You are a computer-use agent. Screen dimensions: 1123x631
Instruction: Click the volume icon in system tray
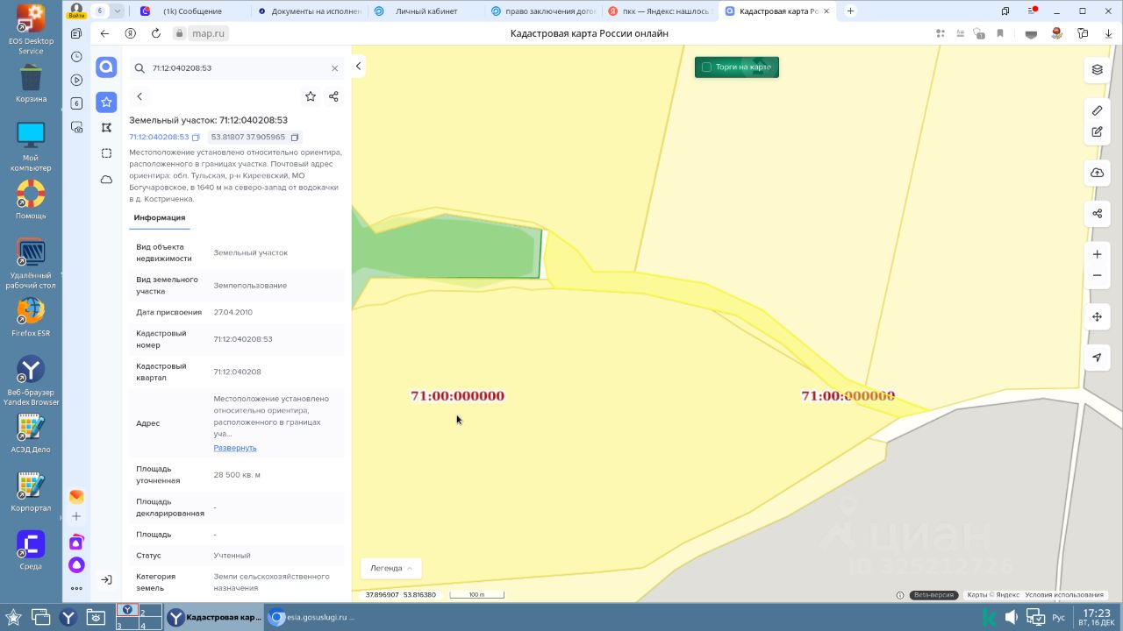pos(1012,617)
